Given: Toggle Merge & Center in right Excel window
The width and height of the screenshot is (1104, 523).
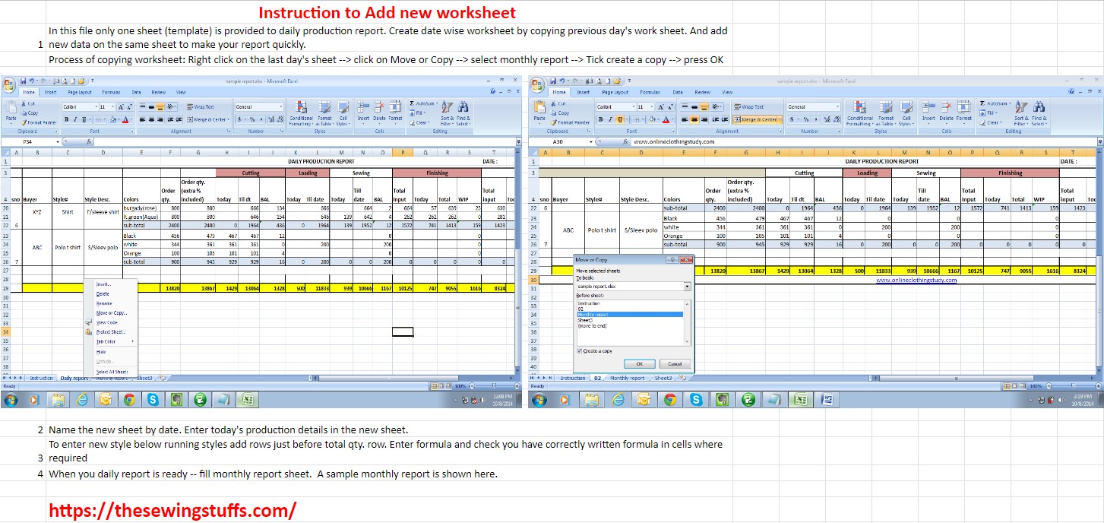Looking at the screenshot, I should click(x=756, y=119).
